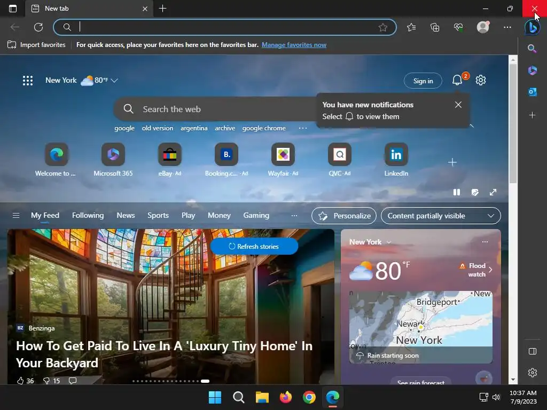Add a new quick link site
Image resolution: width=547 pixels, height=410 pixels.
point(452,162)
